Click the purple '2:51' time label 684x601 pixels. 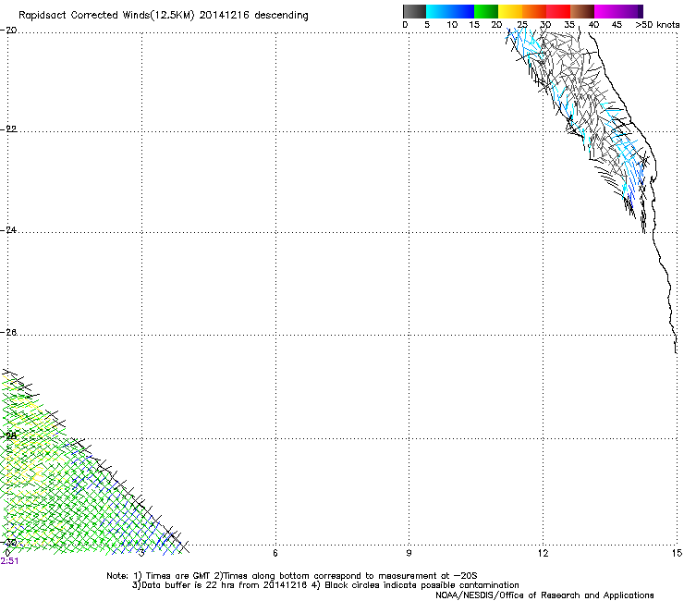coord(9,561)
